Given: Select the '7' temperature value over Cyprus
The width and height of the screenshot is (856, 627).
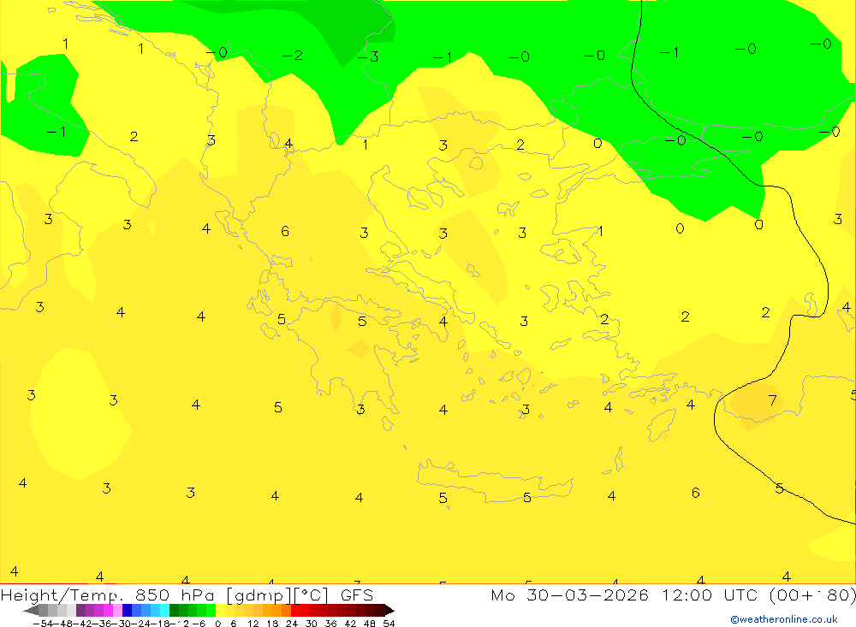Looking at the screenshot, I should pos(772,400).
